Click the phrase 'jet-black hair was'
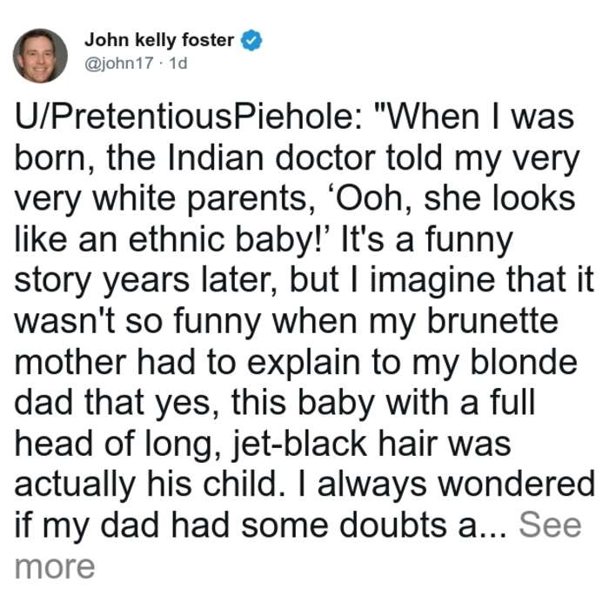 pos(371,444)
